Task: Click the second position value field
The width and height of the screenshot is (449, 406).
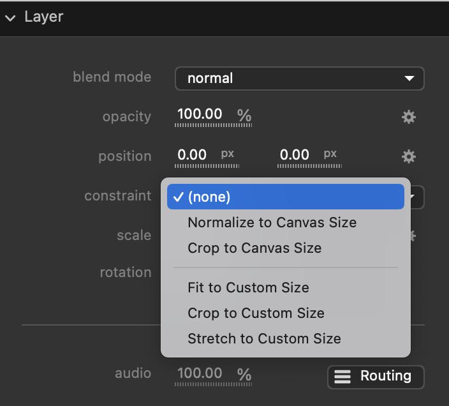Action: coord(295,155)
